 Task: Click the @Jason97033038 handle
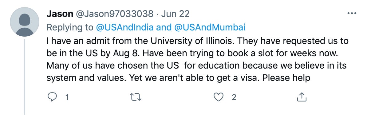click(x=114, y=14)
